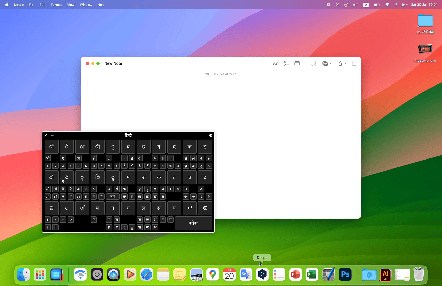Open DeepL from the Dock
The height and width of the screenshot is (286, 442).
click(x=262, y=274)
